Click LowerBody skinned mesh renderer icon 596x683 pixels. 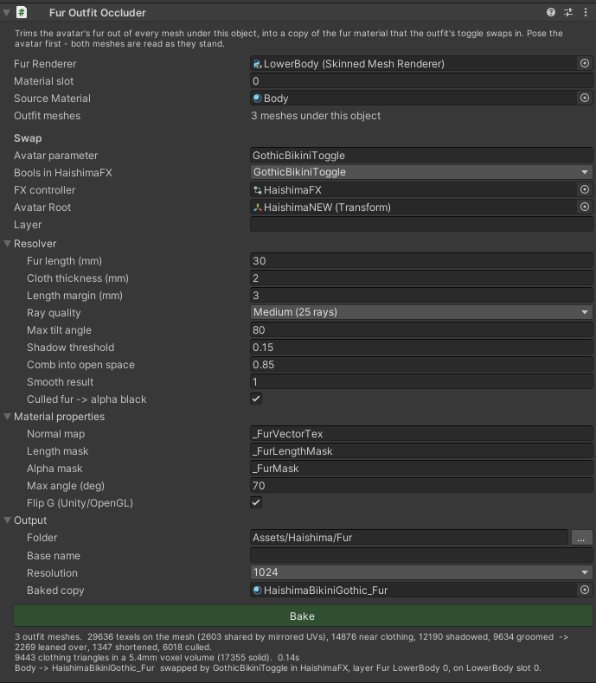tap(258, 64)
